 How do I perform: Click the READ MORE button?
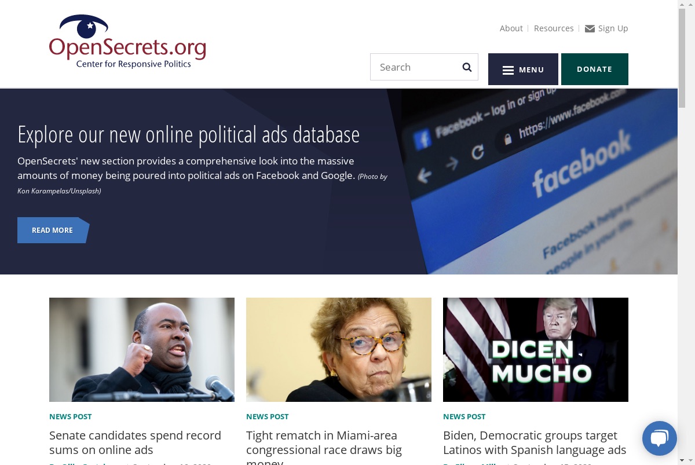(x=53, y=230)
